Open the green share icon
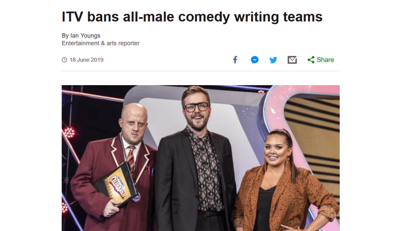 (x=311, y=60)
